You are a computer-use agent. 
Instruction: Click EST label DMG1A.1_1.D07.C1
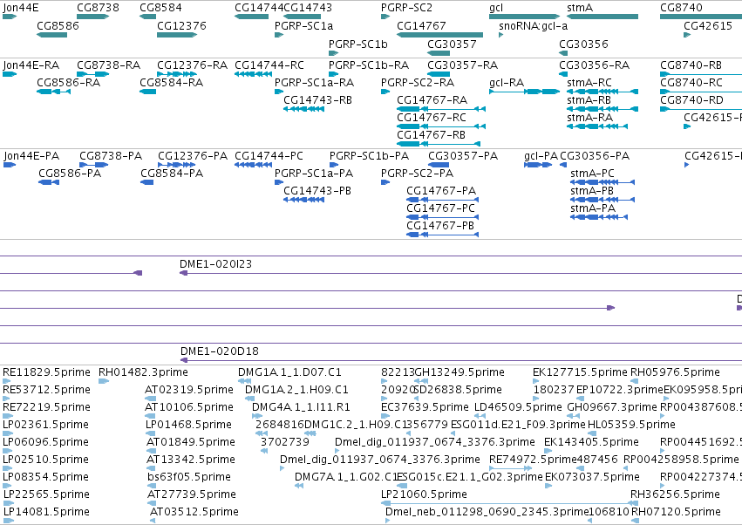[289, 372]
